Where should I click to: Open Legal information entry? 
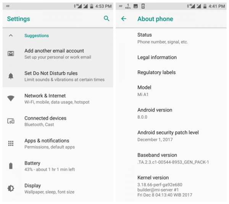171,57
